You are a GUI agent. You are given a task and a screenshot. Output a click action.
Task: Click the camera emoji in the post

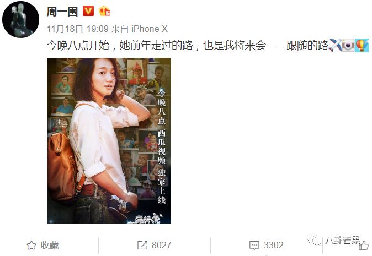pyautogui.click(x=348, y=45)
